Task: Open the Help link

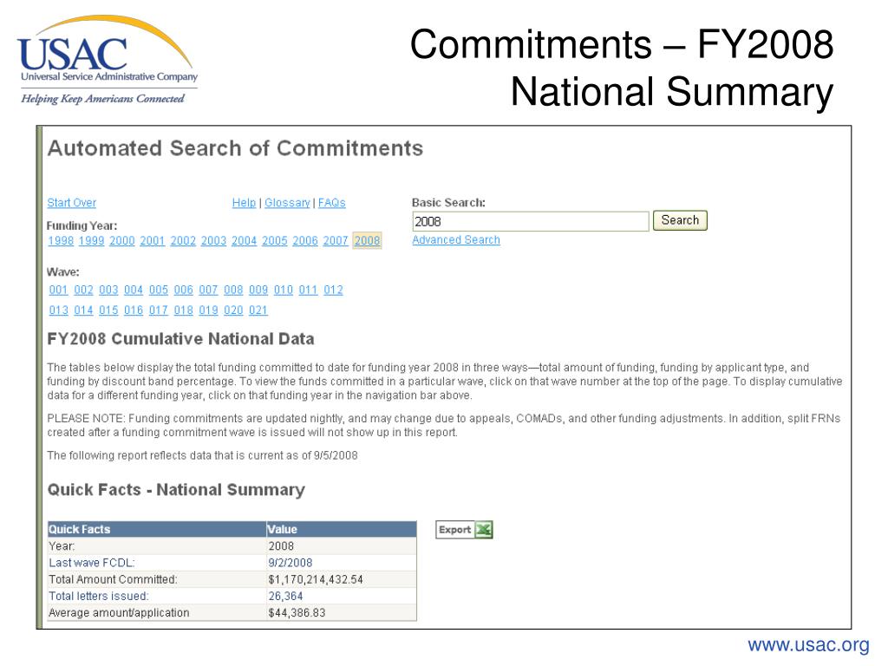Action: (244, 203)
